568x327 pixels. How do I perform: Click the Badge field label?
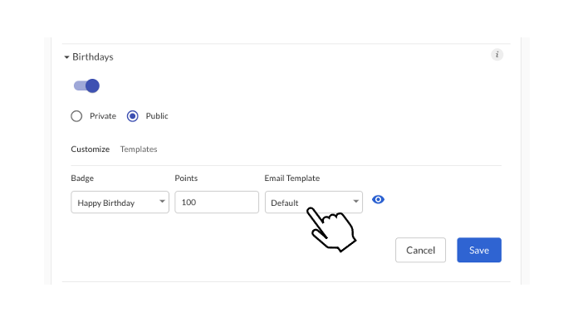[82, 178]
